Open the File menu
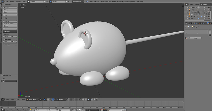Image resolution: width=212 pixels, height=111 pixels. [x=7, y=2]
